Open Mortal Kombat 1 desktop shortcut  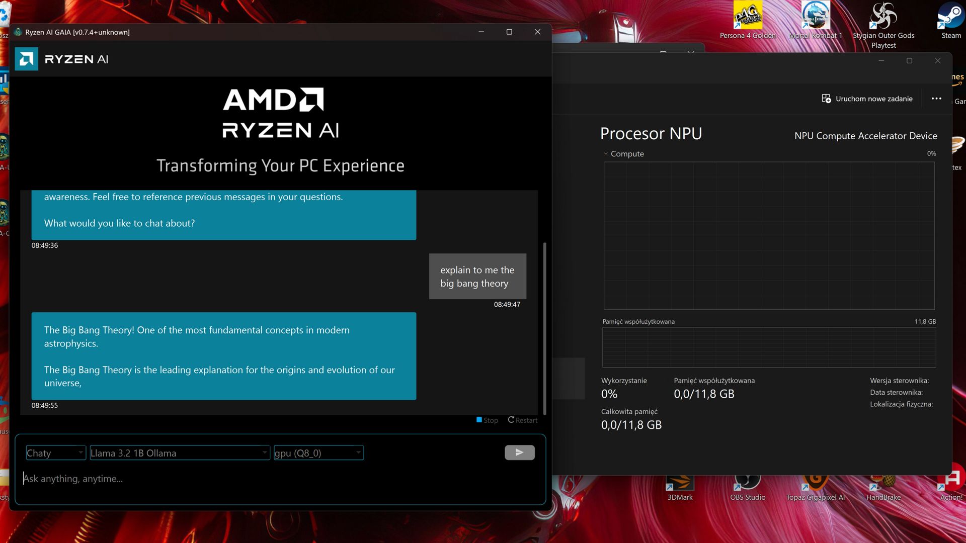pos(815,21)
